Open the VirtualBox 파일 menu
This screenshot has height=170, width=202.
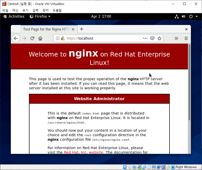point(5,10)
